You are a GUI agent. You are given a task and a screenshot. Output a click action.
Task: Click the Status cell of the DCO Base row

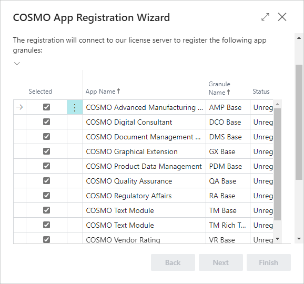pos(262,122)
